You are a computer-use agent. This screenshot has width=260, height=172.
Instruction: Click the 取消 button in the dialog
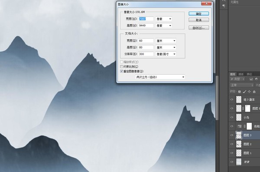tap(198, 20)
